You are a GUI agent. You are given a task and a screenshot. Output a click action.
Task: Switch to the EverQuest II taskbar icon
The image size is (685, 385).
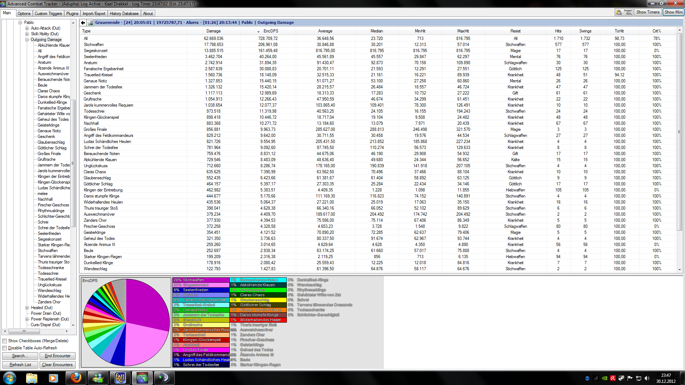coord(120,378)
